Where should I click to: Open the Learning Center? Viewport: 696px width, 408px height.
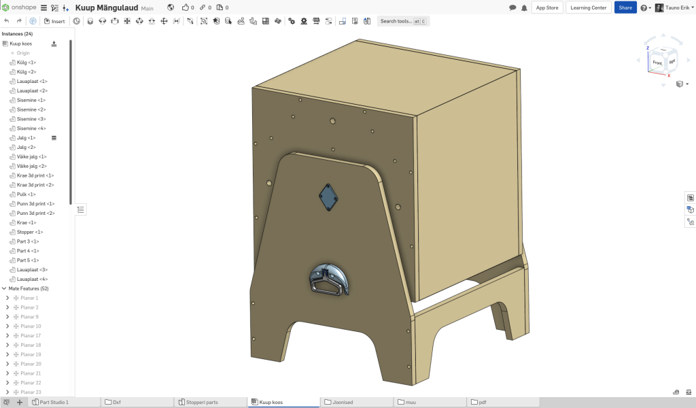click(589, 7)
